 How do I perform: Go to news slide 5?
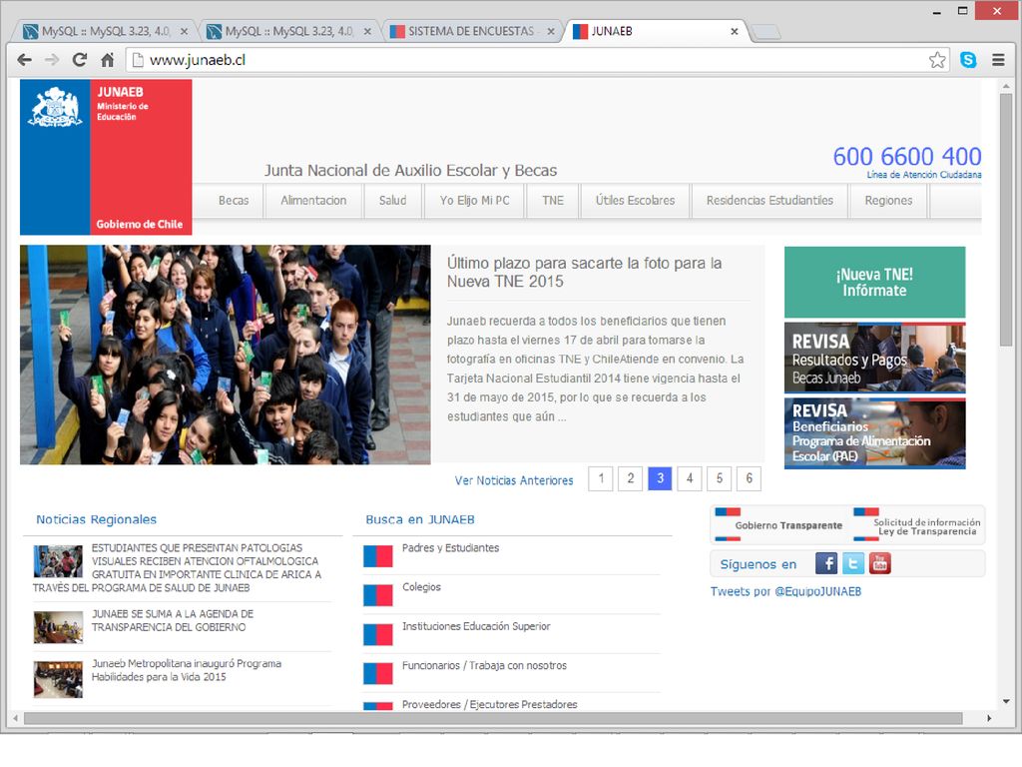point(719,478)
